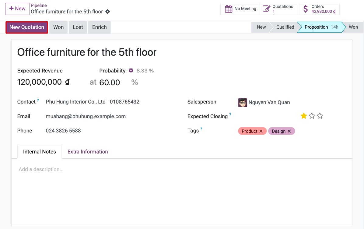Select the Won stage in status bar
The height and width of the screenshot is (229, 364).
tap(353, 27)
